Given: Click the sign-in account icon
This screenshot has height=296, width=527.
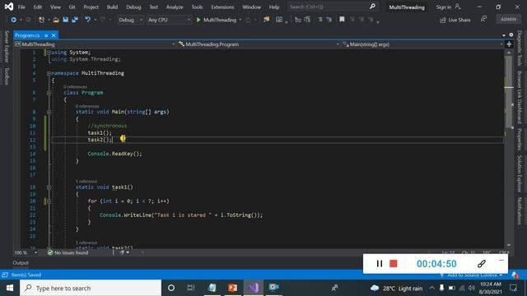Looking at the screenshot, I should (458, 7).
